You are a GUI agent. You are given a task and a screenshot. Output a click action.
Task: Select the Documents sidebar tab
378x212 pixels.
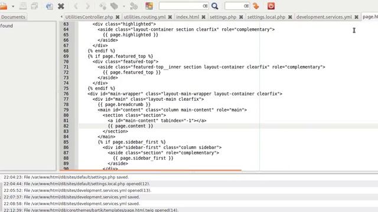pos(13,17)
